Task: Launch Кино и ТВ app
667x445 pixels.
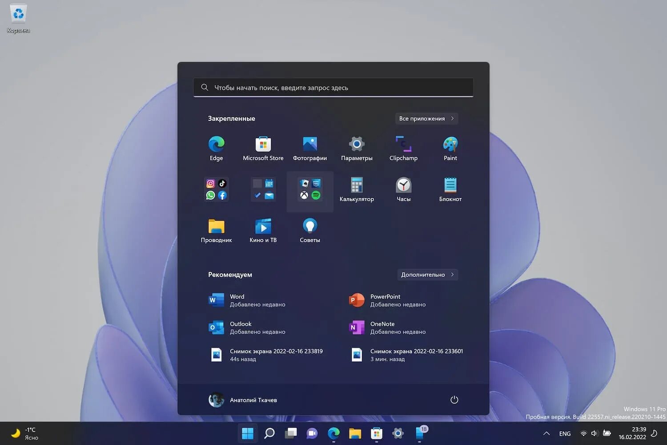Action: point(263,231)
